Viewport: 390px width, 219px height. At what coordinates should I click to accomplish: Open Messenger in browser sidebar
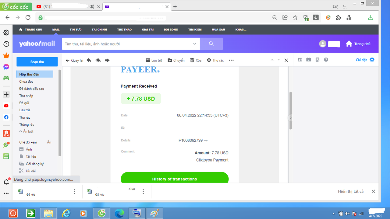click(x=6, y=67)
